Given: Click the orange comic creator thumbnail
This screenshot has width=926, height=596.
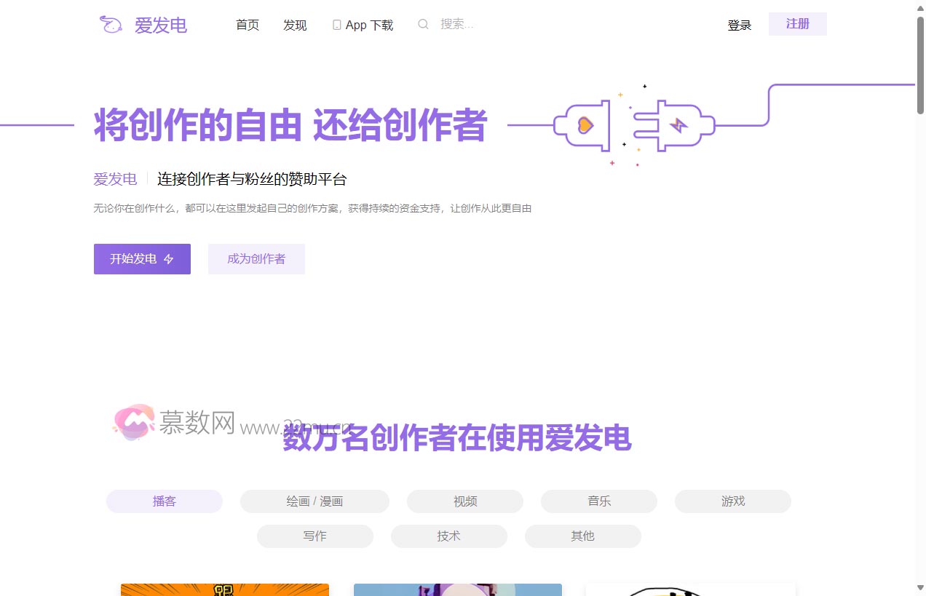Looking at the screenshot, I should click(224, 589).
